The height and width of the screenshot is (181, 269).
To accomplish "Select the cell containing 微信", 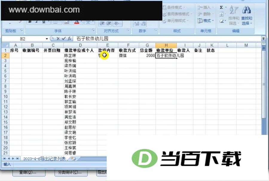I will pos(128,56).
